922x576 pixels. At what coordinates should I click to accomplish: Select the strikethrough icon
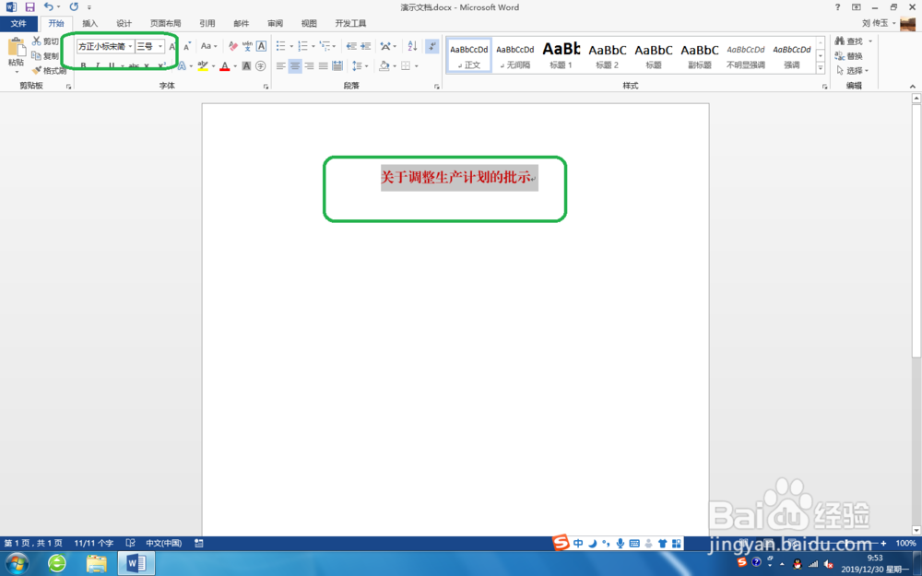(135, 65)
